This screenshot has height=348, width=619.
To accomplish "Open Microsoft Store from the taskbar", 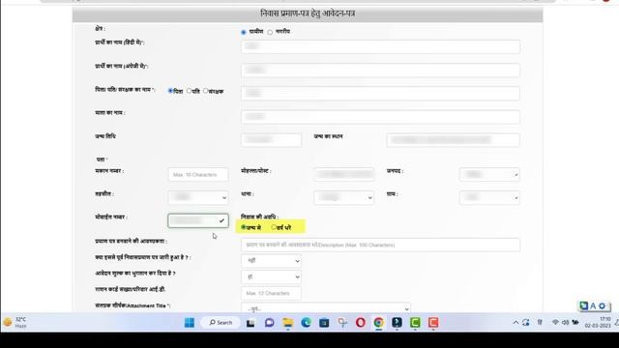I will pos(324,323).
